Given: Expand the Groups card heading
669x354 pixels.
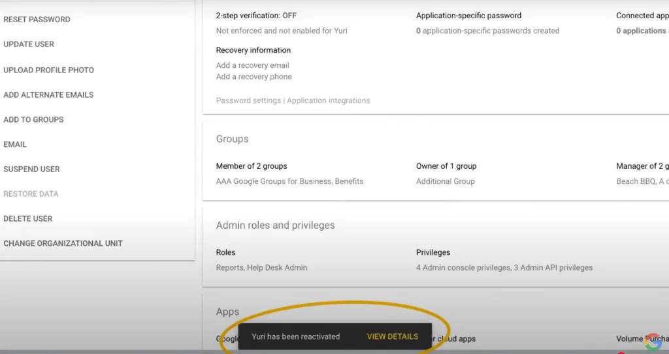Looking at the screenshot, I should [232, 139].
